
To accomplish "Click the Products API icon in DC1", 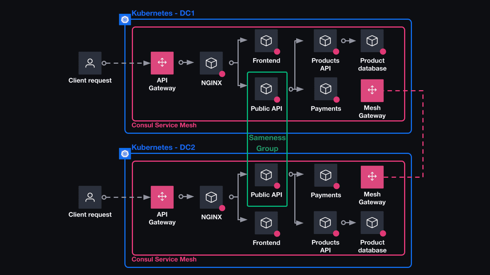I will (x=326, y=41).
